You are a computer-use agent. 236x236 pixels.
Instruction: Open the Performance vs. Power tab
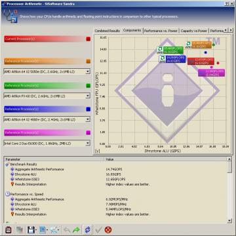tap(161, 31)
